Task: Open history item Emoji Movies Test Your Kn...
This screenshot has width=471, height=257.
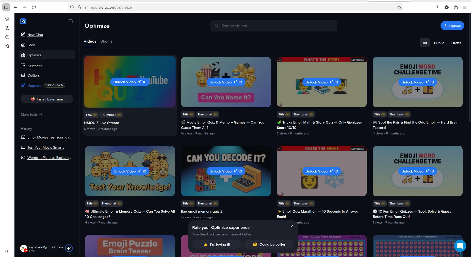Action: click(x=49, y=137)
